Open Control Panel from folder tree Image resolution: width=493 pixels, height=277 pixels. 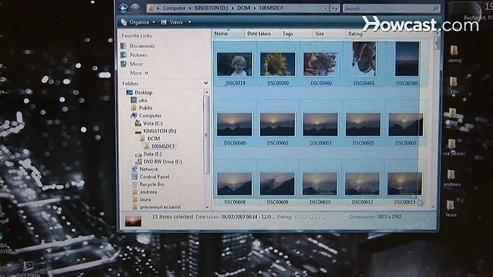click(154, 177)
